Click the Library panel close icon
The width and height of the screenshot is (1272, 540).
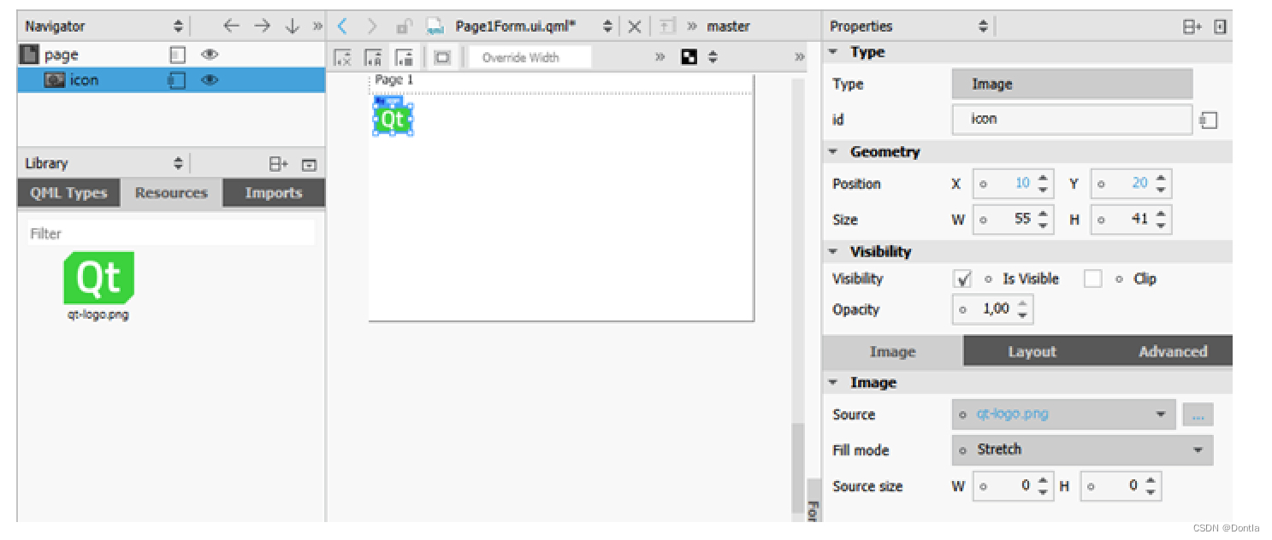click(x=309, y=164)
